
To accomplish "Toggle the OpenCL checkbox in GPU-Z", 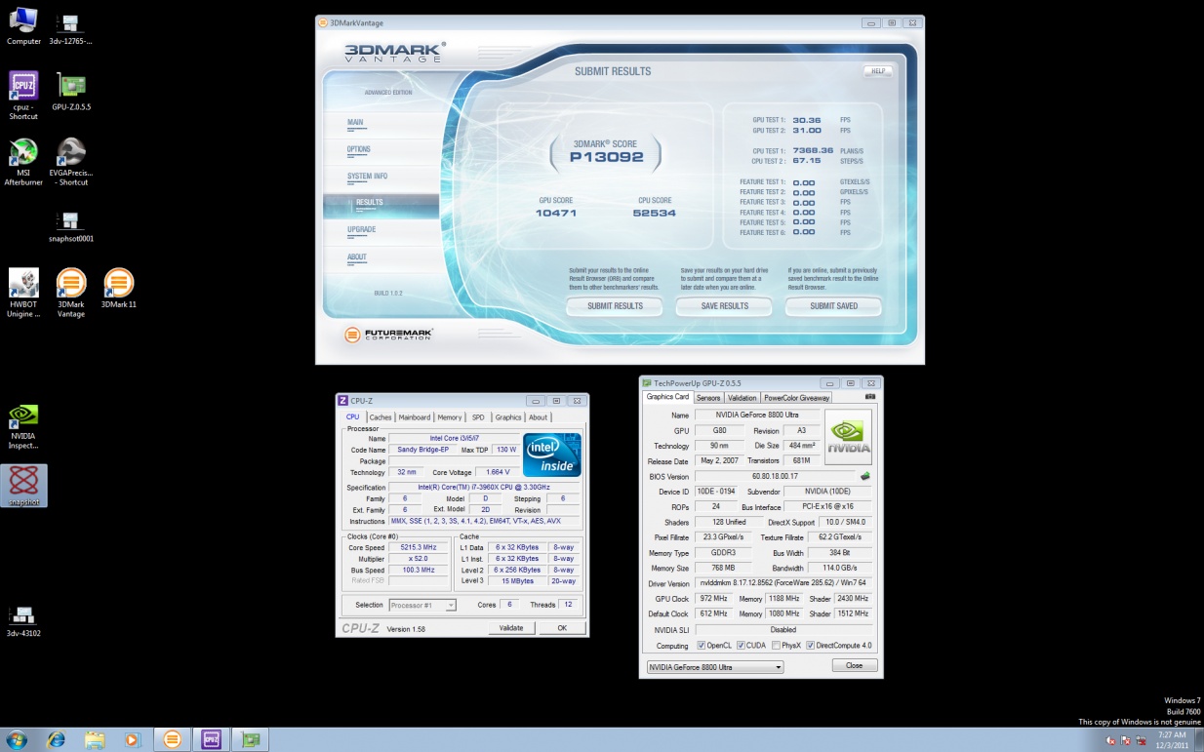I will (701, 646).
